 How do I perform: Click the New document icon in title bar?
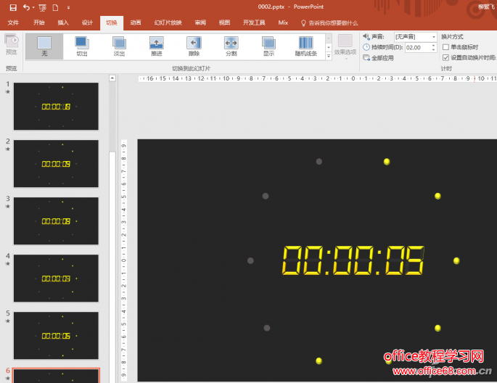[x=55, y=7]
